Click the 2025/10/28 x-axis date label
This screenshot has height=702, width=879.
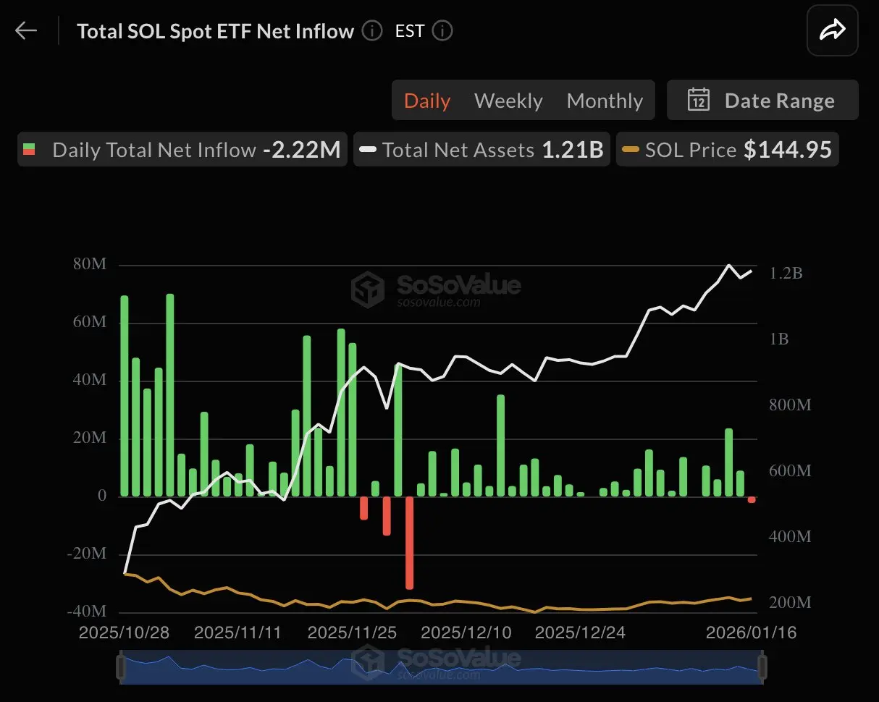[x=125, y=633]
